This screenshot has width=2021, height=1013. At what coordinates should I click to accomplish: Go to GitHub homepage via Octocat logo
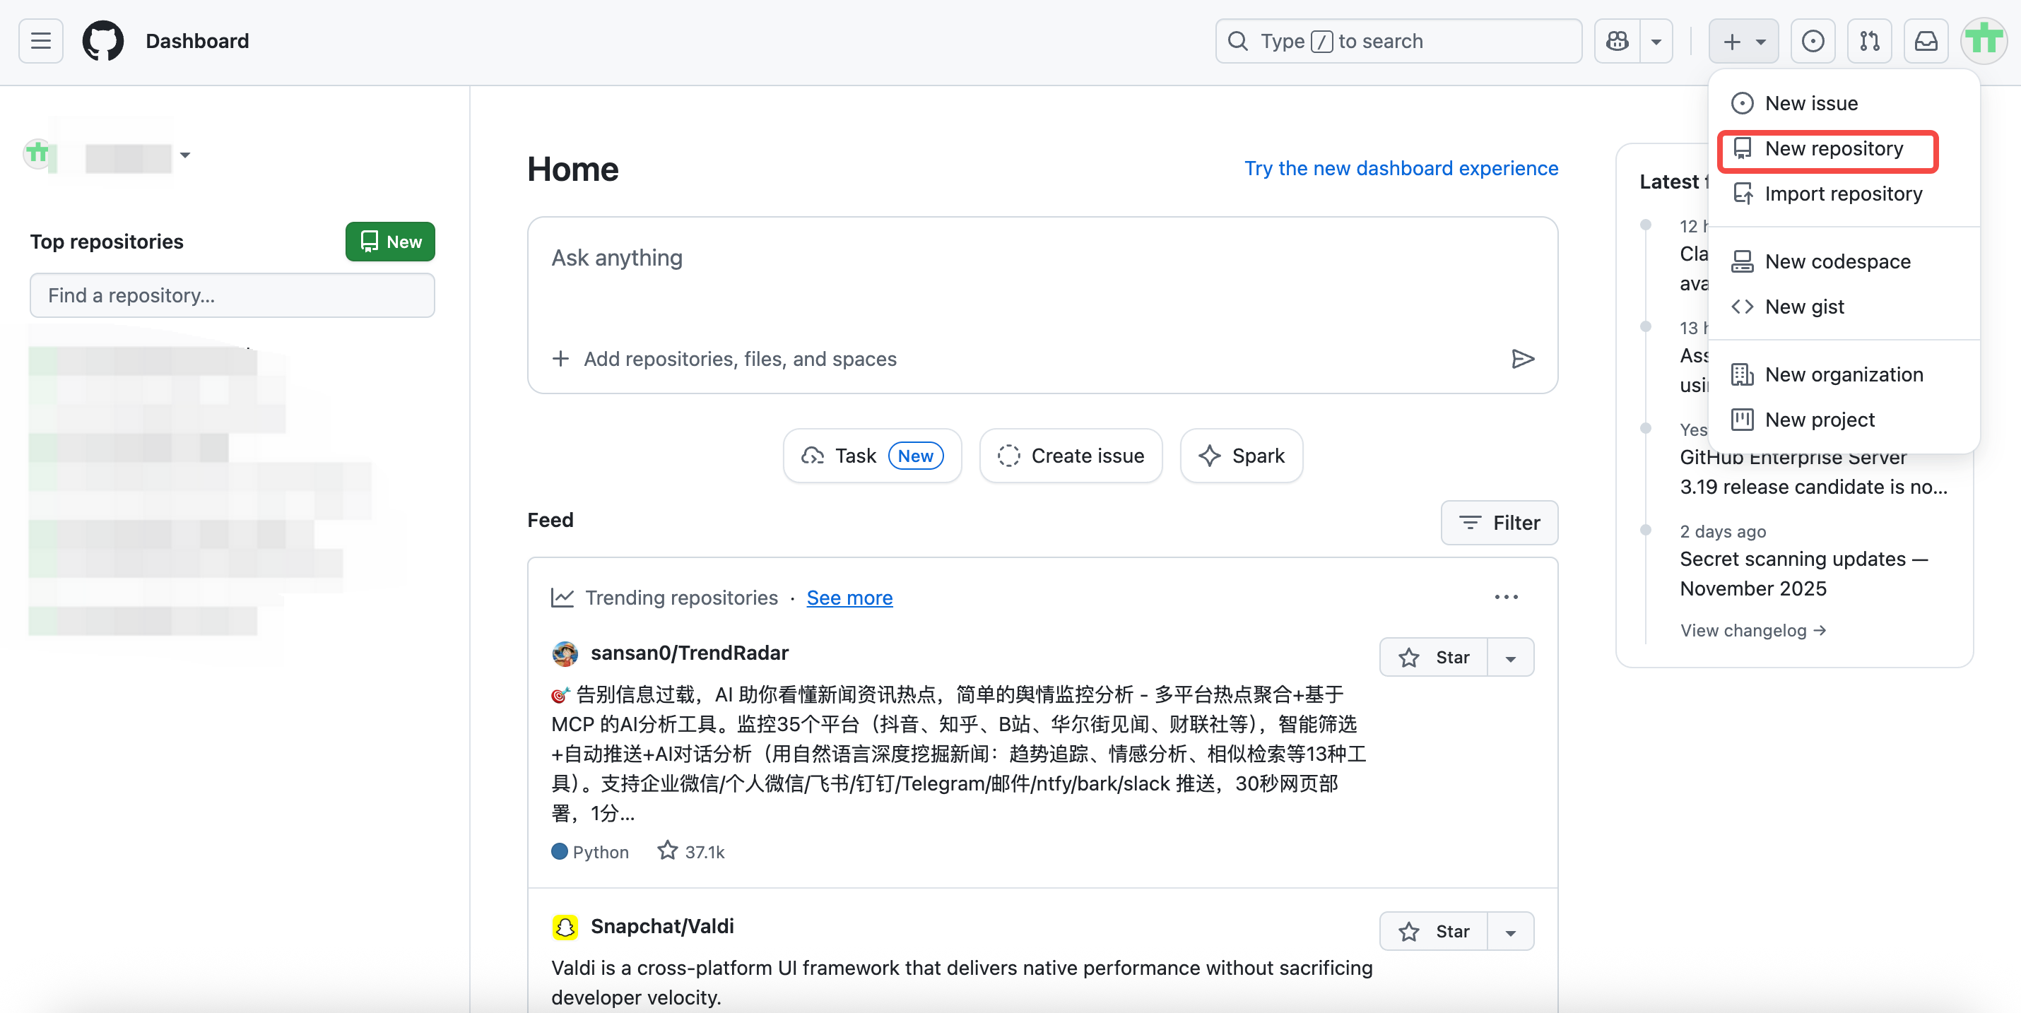click(102, 41)
